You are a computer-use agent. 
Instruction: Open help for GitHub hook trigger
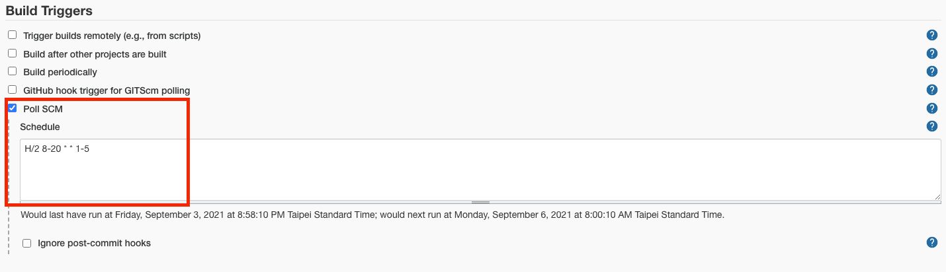[932, 90]
